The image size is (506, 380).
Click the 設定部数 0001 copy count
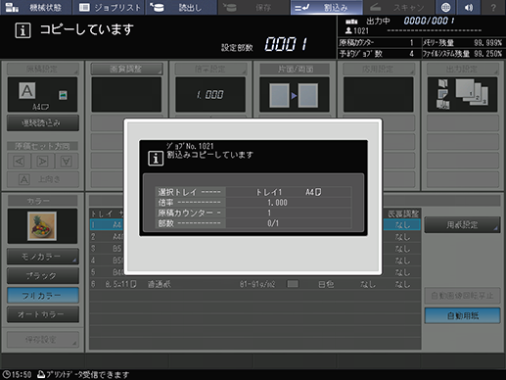click(286, 44)
